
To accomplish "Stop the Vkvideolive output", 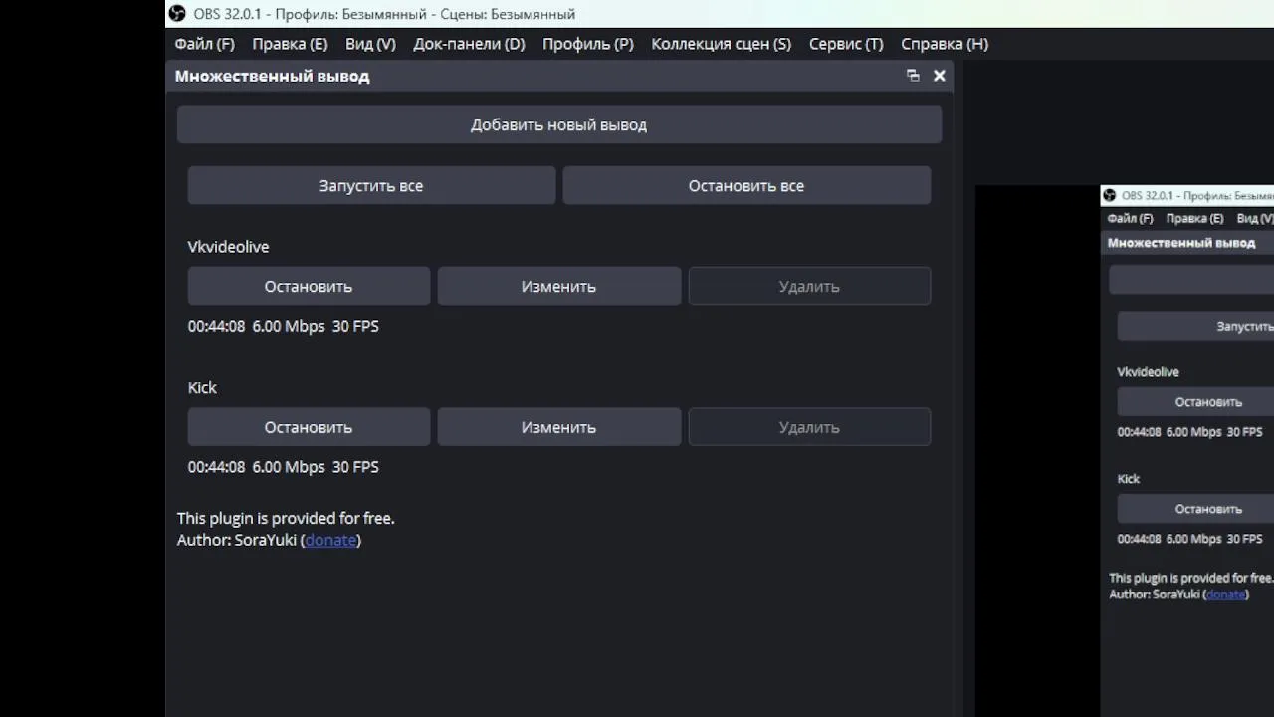I will pyautogui.click(x=309, y=286).
